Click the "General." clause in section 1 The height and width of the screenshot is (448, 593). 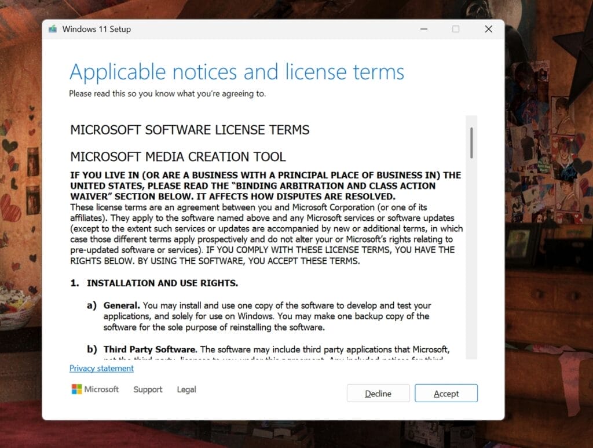point(122,305)
